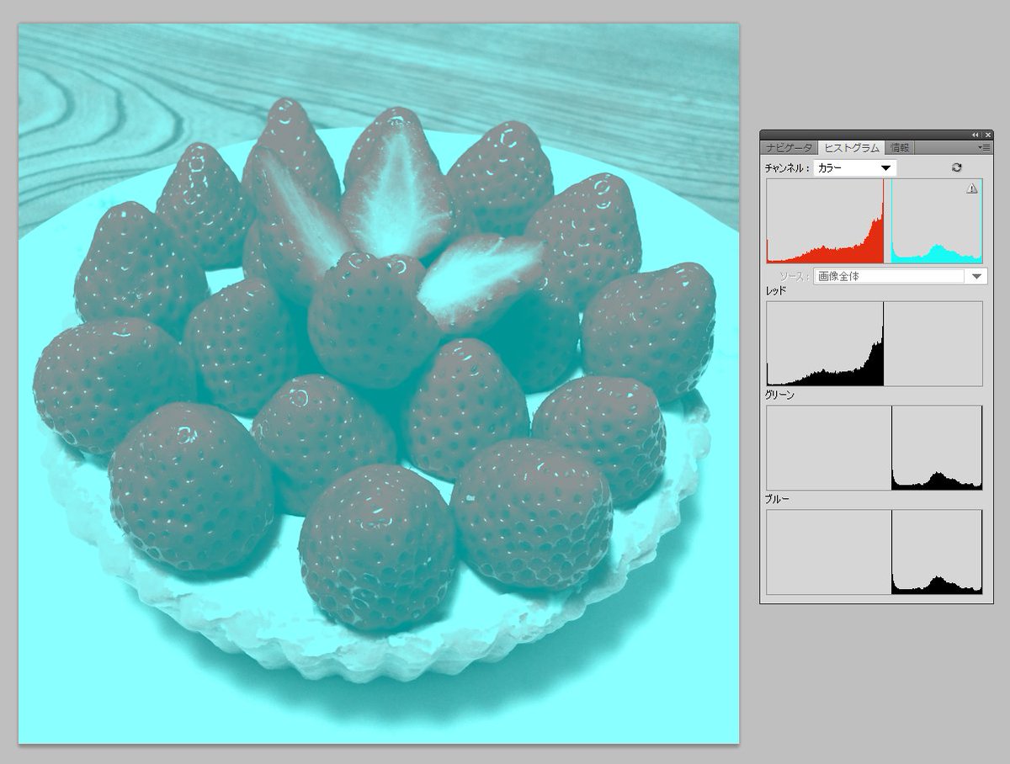The height and width of the screenshot is (764, 1010).
Task: Click the レッド channel histogram graph
Action: [874, 344]
